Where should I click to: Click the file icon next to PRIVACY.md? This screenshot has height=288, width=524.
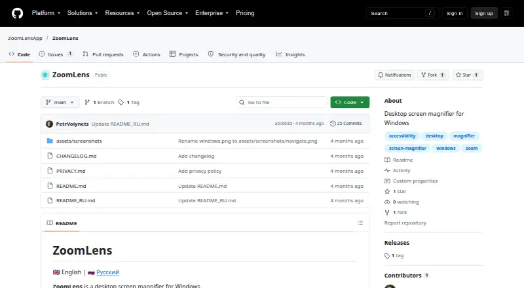pos(50,171)
